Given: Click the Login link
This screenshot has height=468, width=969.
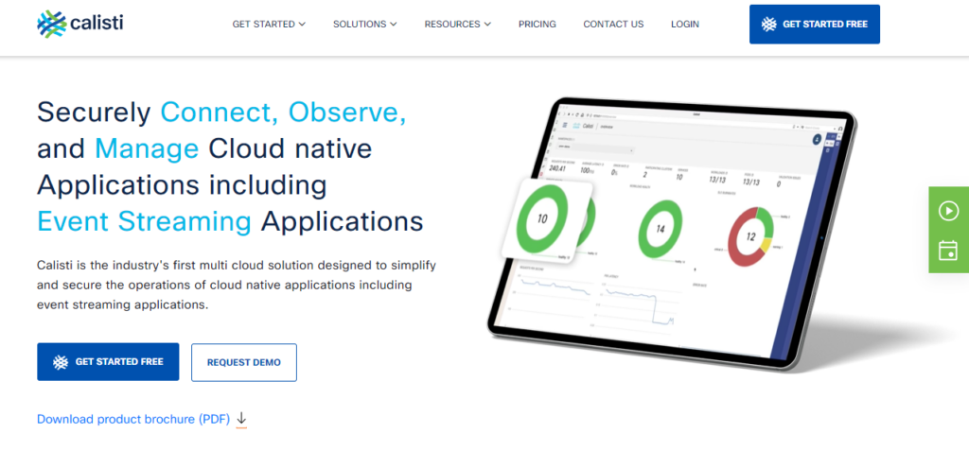Looking at the screenshot, I should [685, 24].
